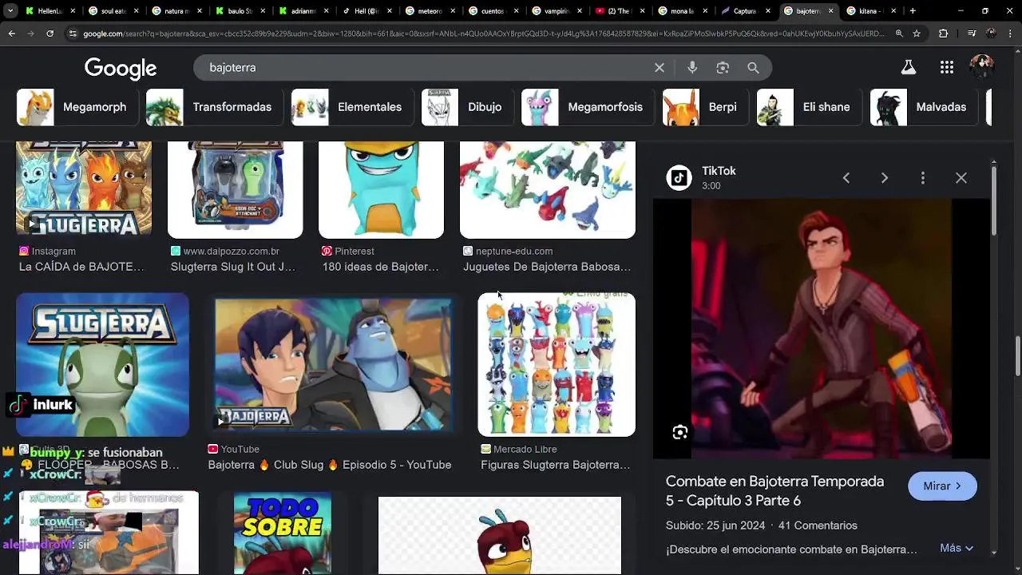Open the TODO SOBRE thumbnail
This screenshot has width=1022, height=575.
pos(283,533)
